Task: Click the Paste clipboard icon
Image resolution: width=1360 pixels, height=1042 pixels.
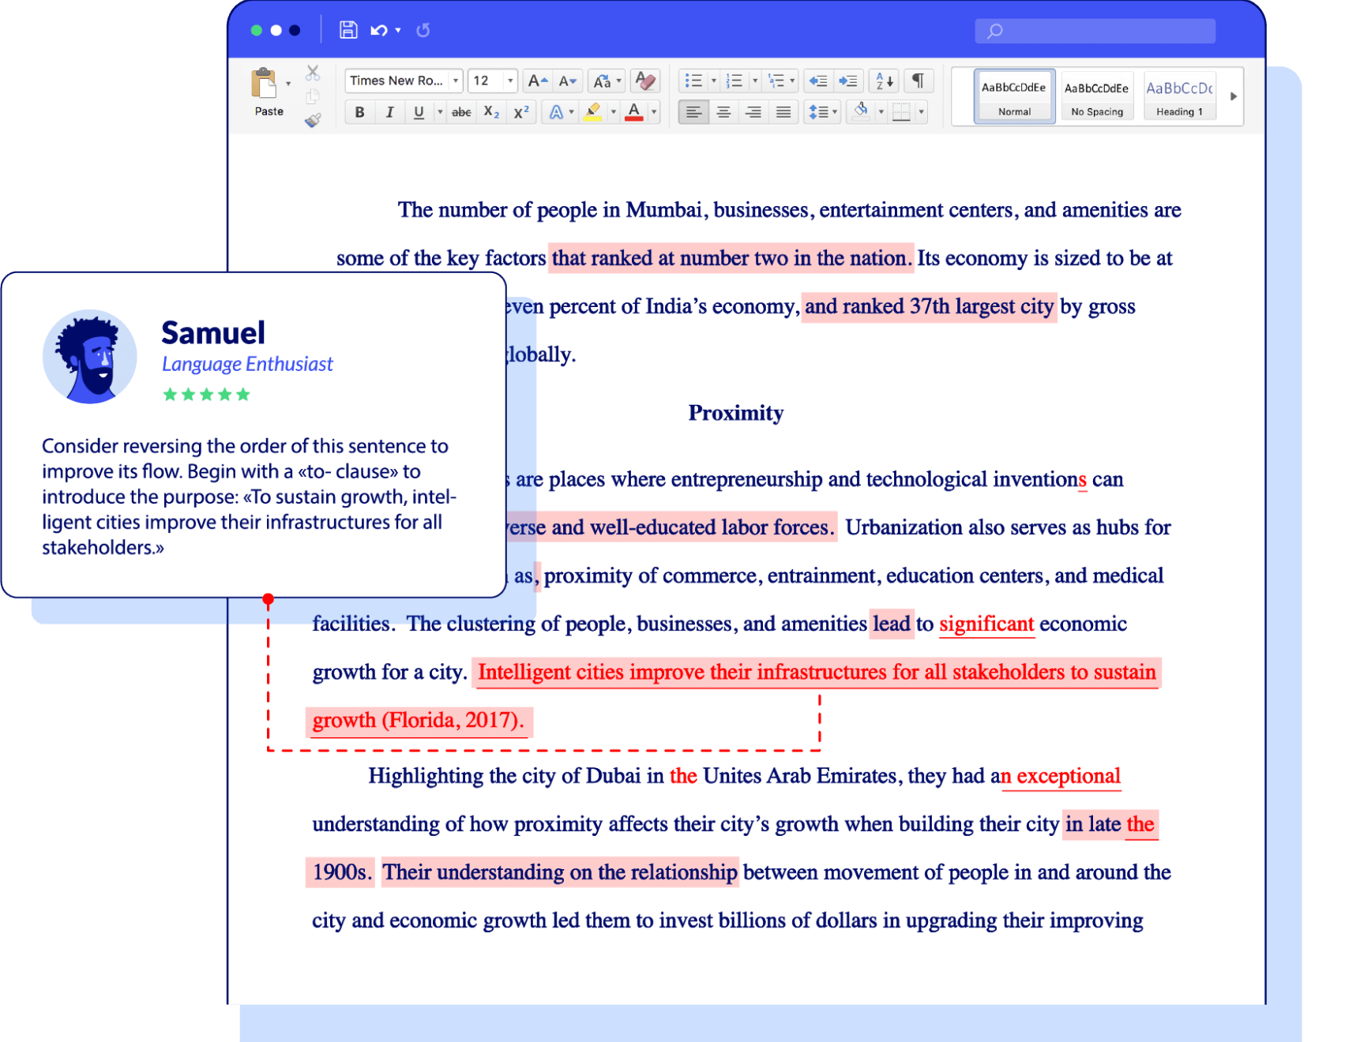Action: [264, 84]
